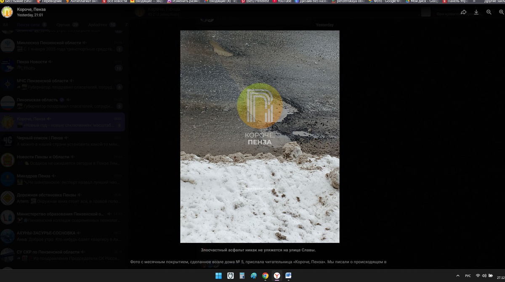
Task: Expand the bookmarks overflow chevron
Action: (474, 2)
